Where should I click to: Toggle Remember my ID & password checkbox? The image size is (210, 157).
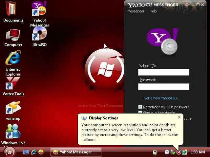(x=140, y=107)
